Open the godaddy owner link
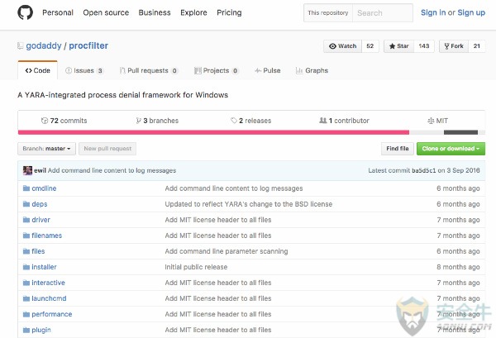 44,45
